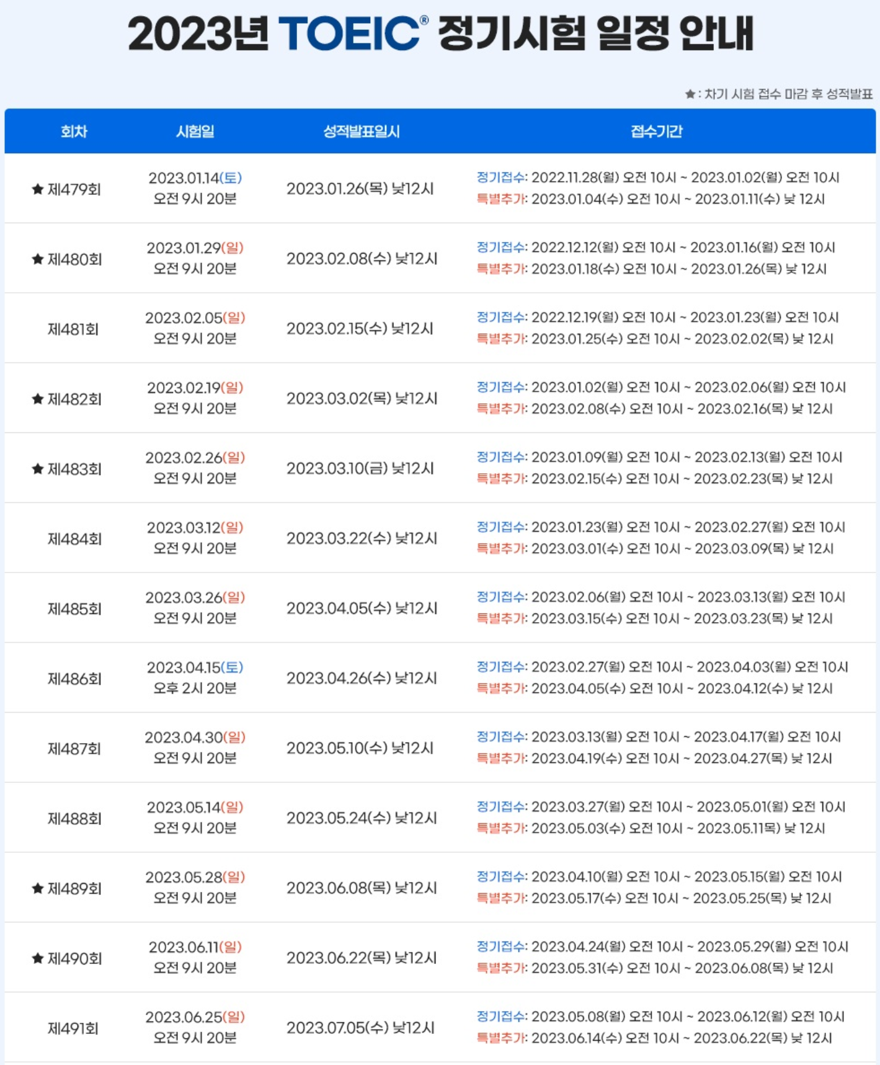Click the star icon beside 제479회
Image resolution: width=880 pixels, height=1065 pixels.
pos(38,189)
